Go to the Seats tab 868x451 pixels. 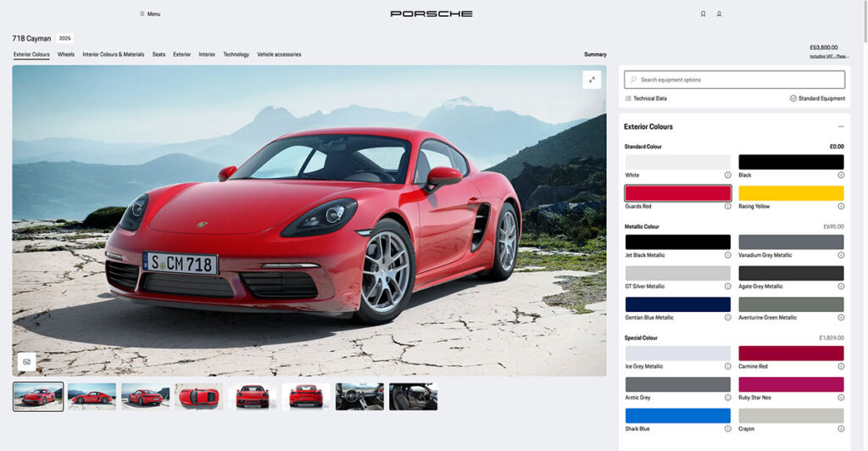click(159, 54)
